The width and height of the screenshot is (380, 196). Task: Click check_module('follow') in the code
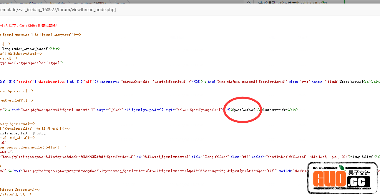click(44, 147)
